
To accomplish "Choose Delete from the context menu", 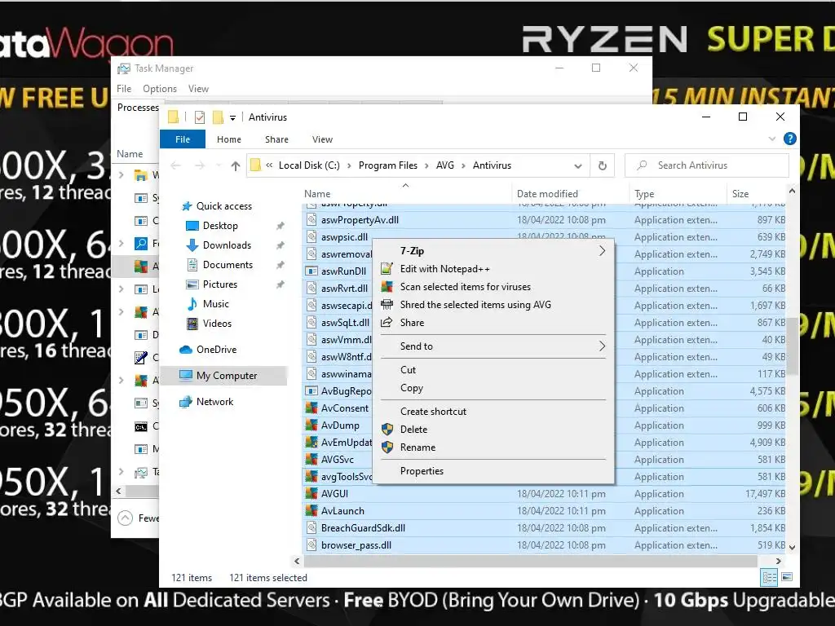I will (493, 430).
